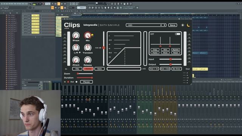Click the Release knob
The image size is (242, 136).
[88, 60]
